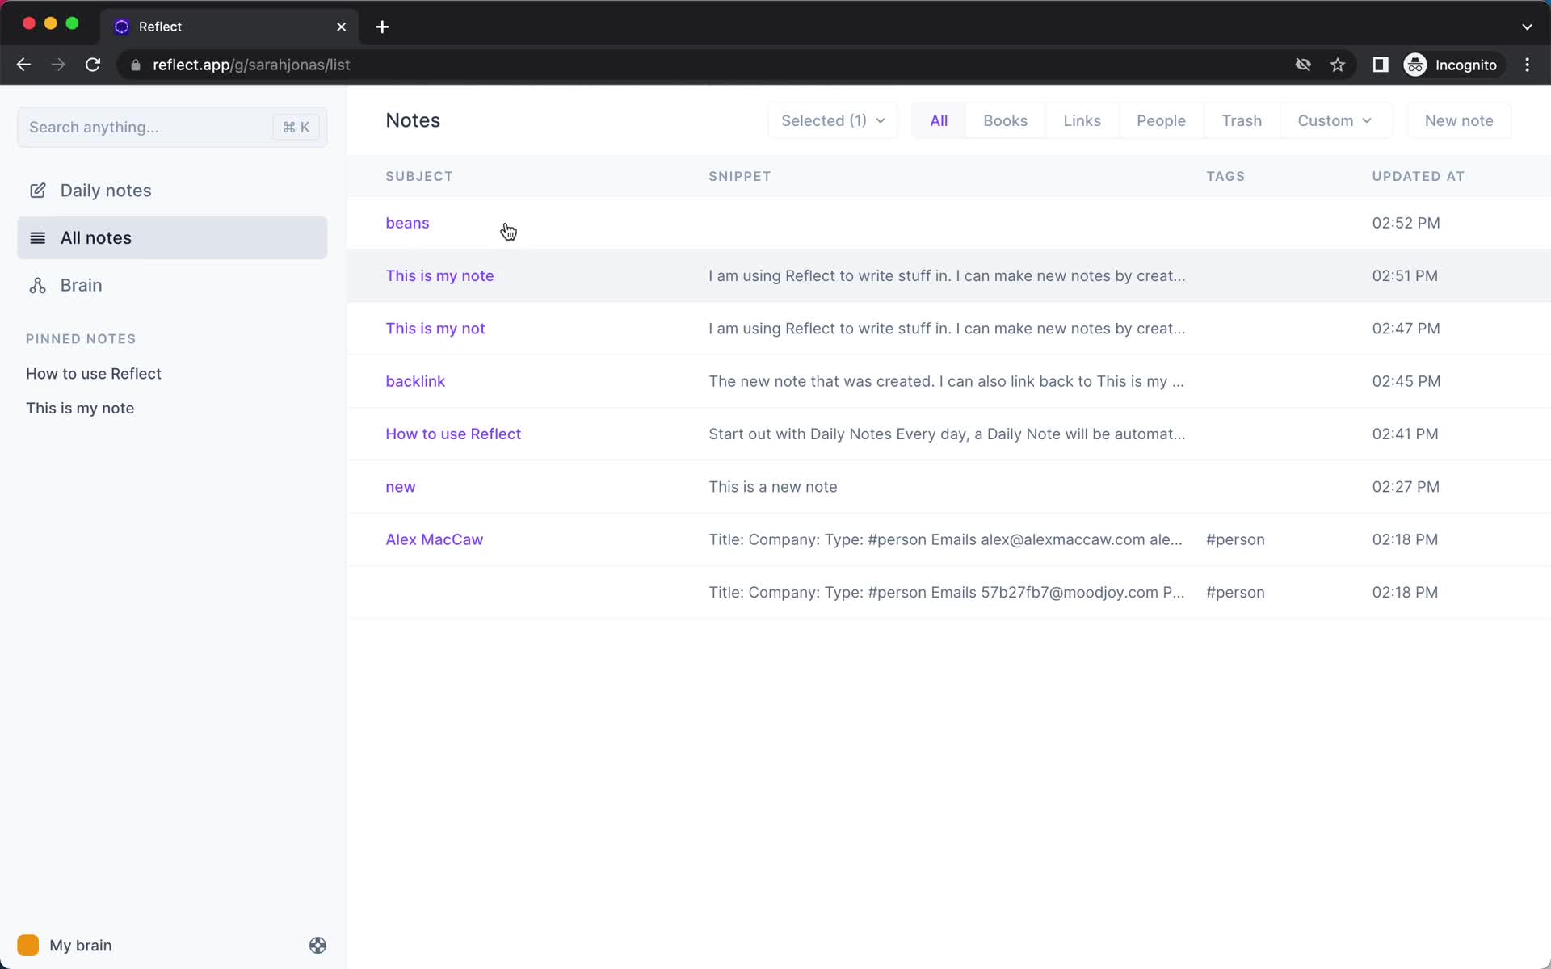Click the network/graph settings icon
Screen dimensions: 1551x969
click(x=317, y=946)
